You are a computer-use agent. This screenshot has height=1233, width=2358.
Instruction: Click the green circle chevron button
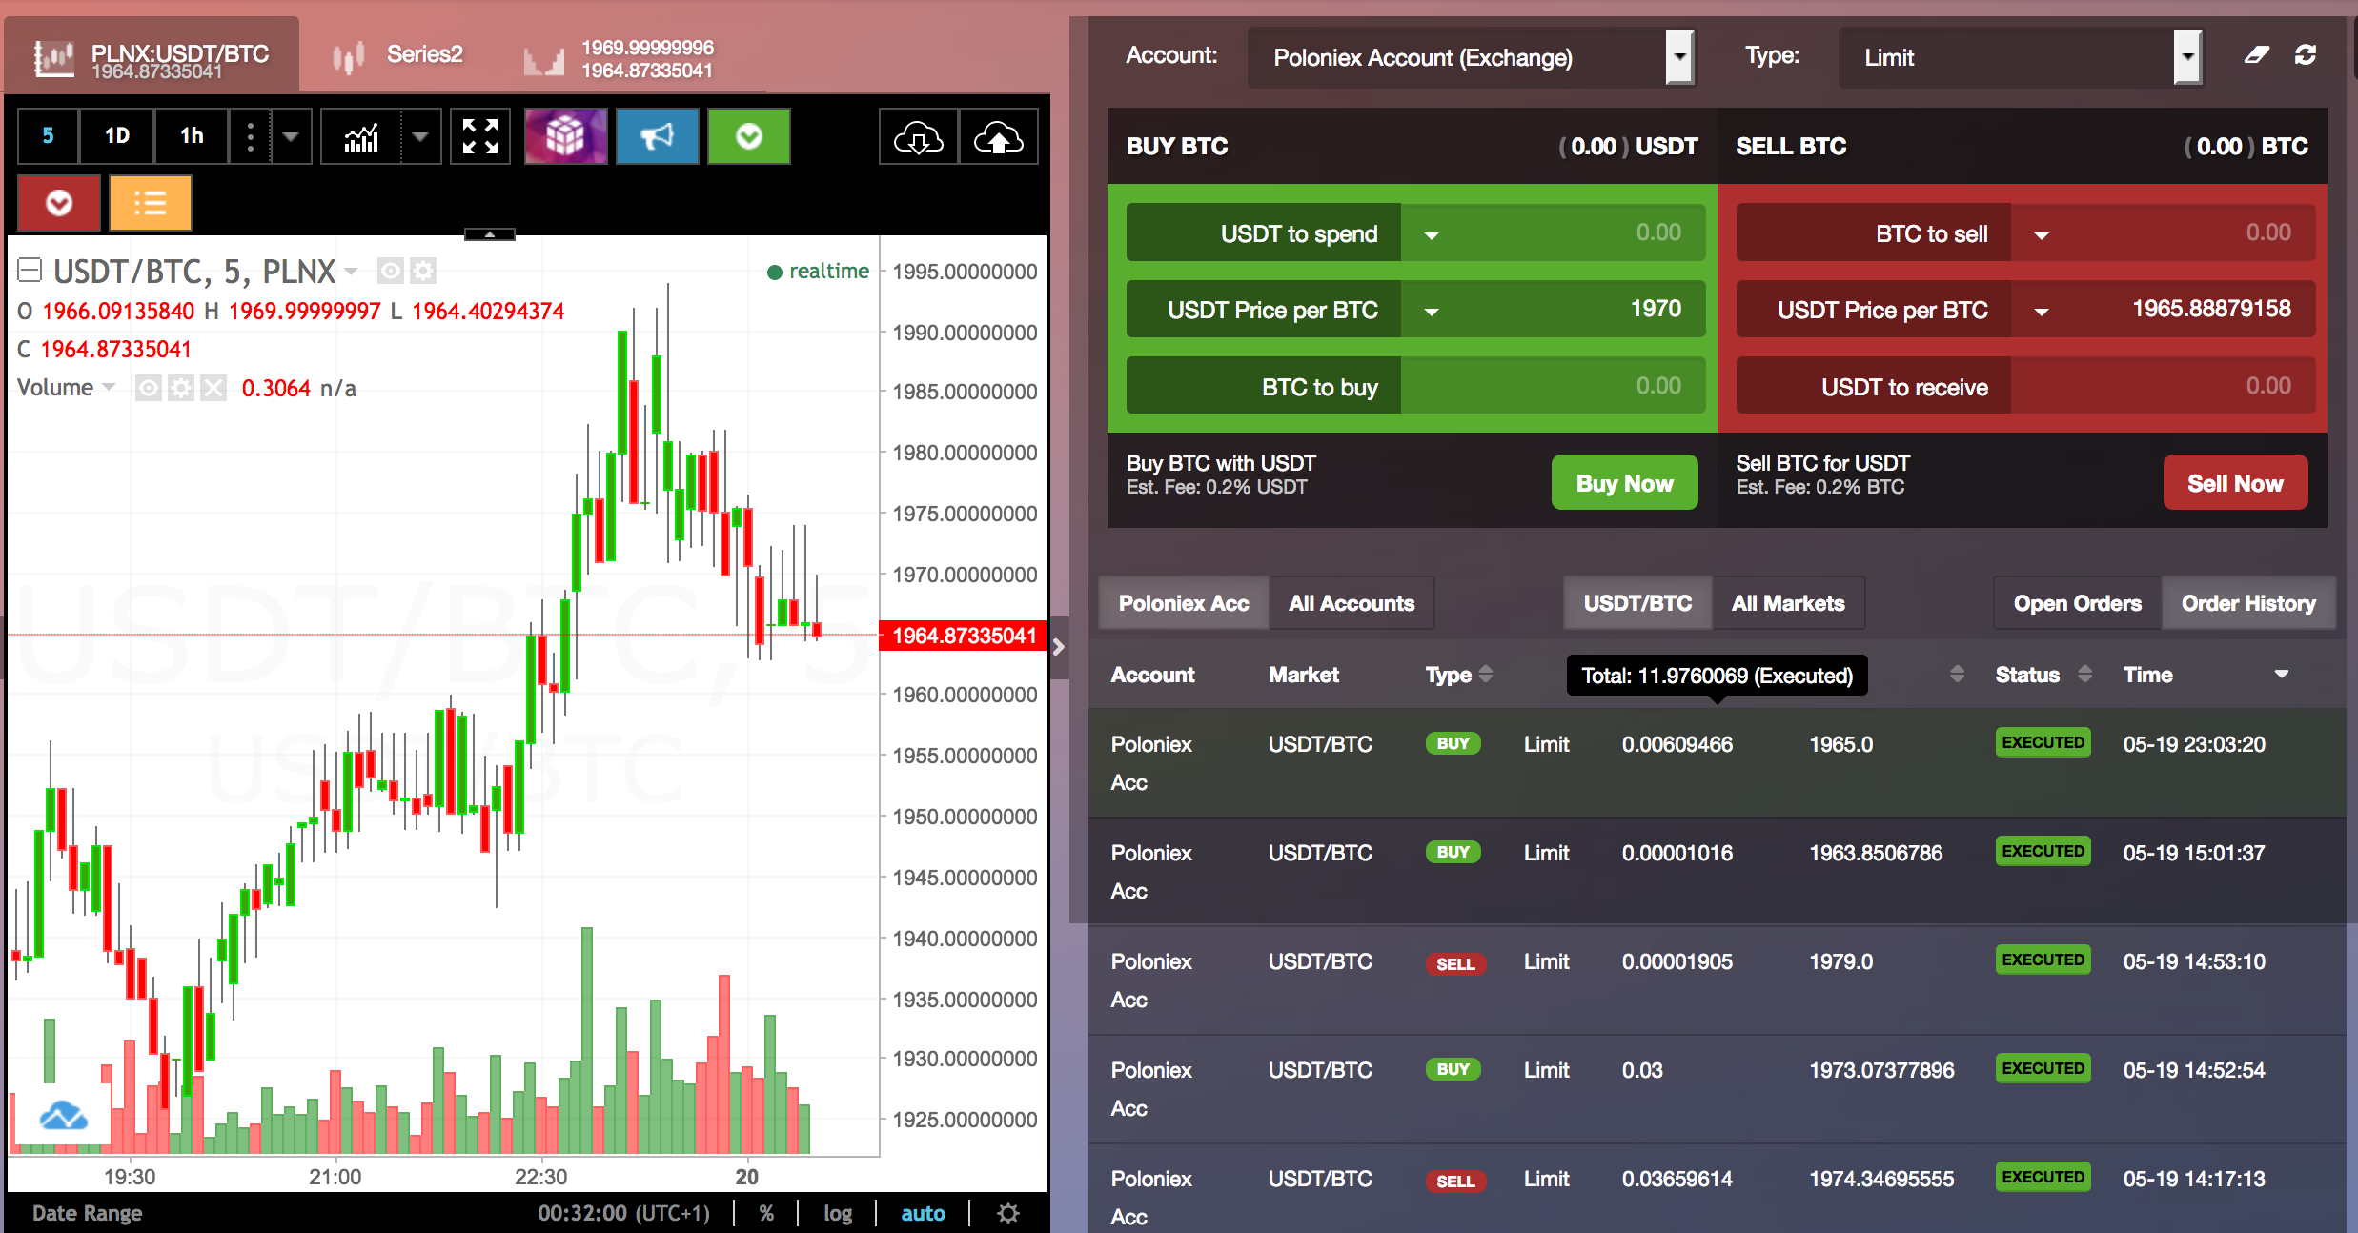click(748, 136)
